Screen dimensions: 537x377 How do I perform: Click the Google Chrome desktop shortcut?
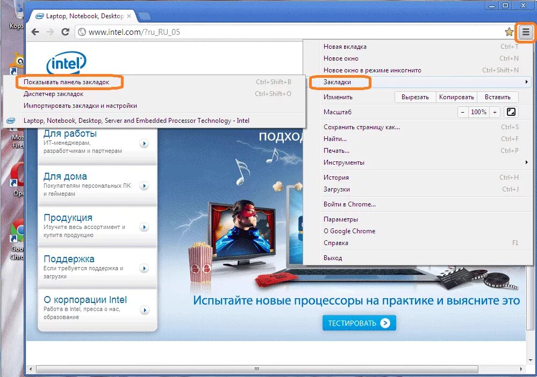tap(17, 239)
